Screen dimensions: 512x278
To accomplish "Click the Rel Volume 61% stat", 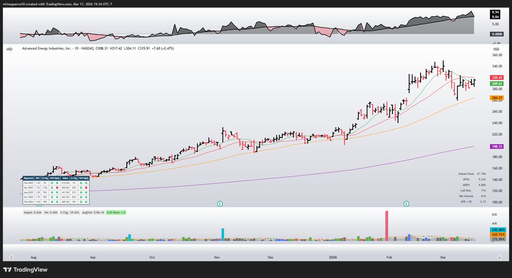I will [x=472, y=196].
